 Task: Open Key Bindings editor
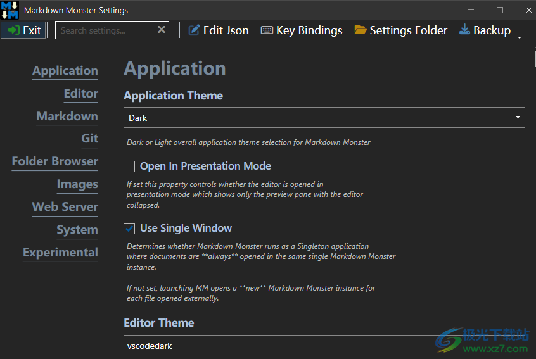(x=302, y=30)
